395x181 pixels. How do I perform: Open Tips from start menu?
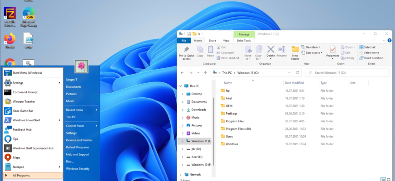click(33, 139)
